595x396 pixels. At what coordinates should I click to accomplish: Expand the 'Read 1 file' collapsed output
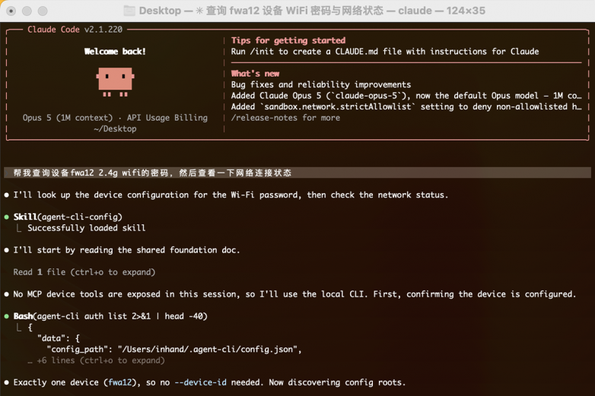pos(84,272)
